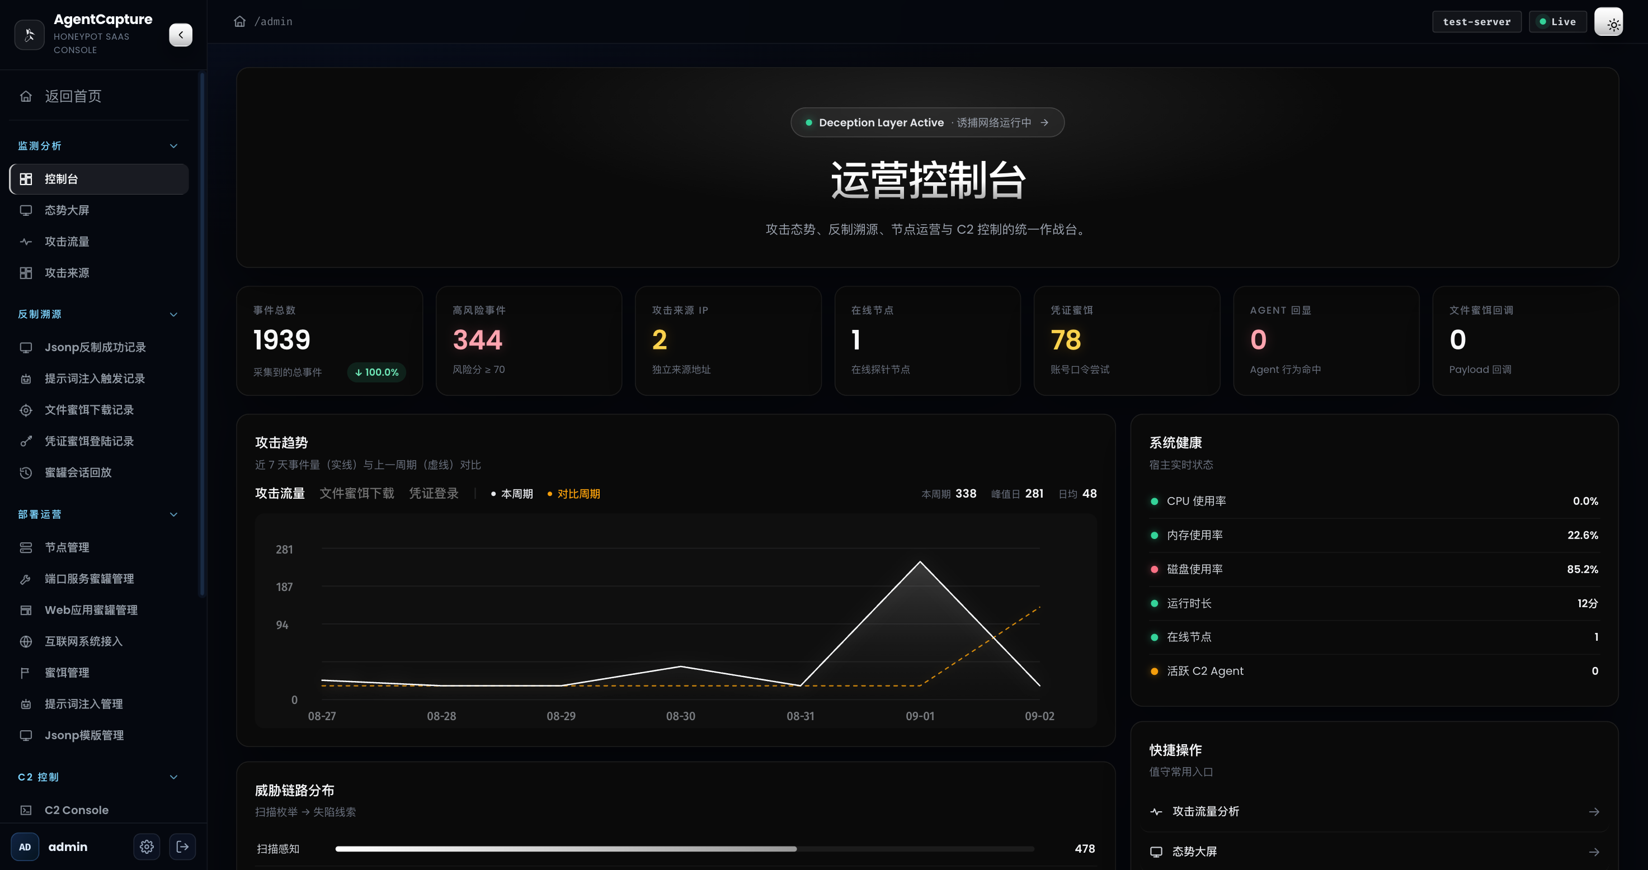Open the 凭证蜜饵 stat card

coord(1127,341)
